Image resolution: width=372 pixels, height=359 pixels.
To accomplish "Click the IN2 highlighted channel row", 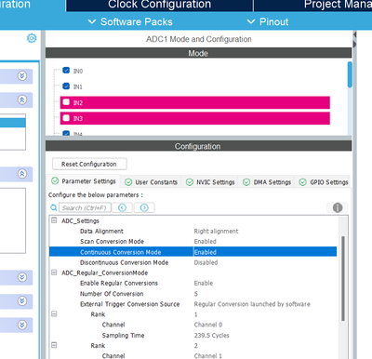I will coord(195,102).
